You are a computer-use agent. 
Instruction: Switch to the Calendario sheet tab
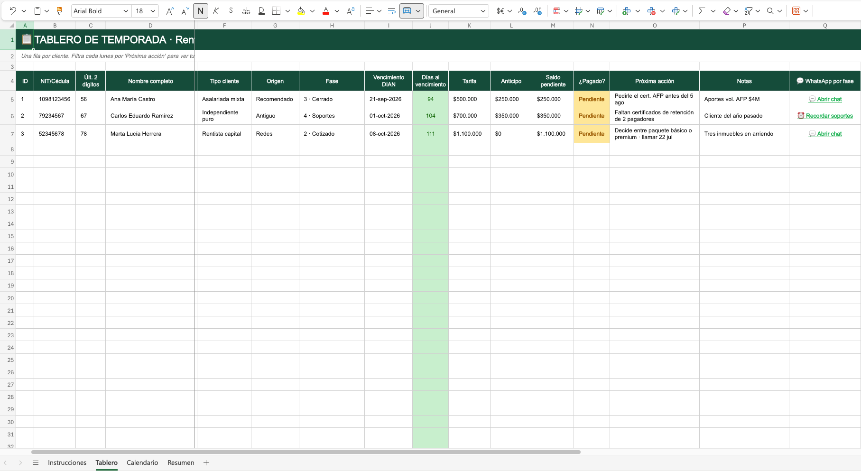tap(142, 463)
